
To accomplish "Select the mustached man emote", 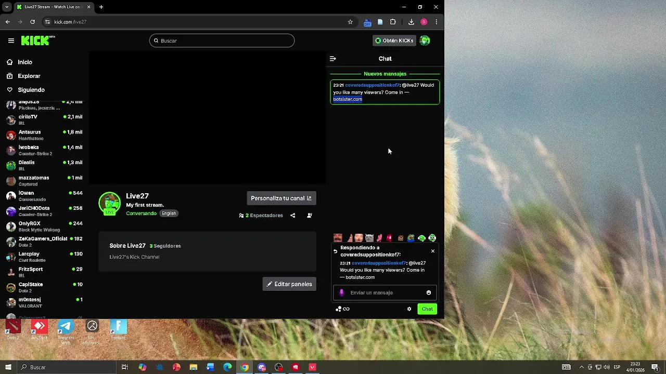I will tap(338, 238).
